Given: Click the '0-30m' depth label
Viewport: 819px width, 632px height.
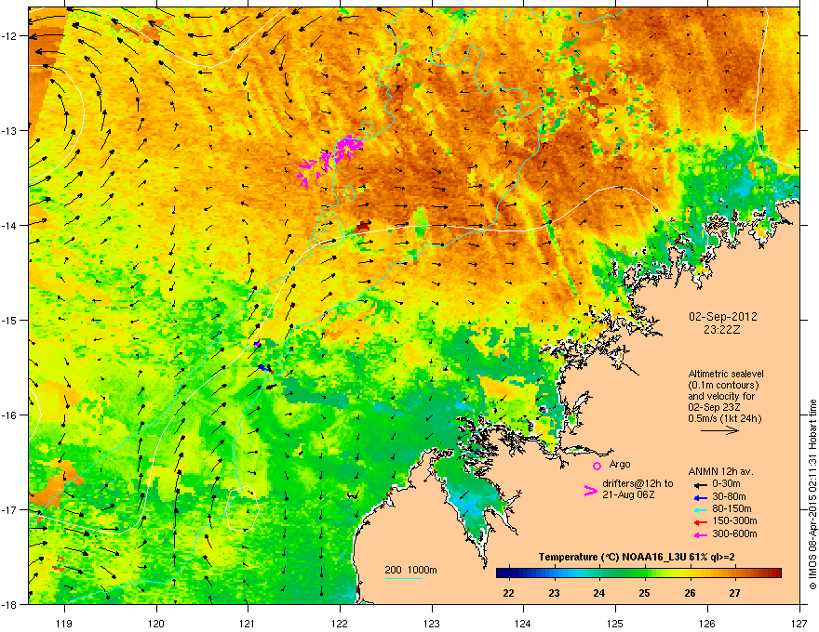Looking at the screenshot, I should tap(726, 484).
